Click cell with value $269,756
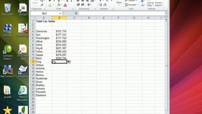 pos(59,58)
